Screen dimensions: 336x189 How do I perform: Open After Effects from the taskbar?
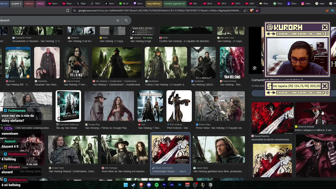[x=172, y=185]
